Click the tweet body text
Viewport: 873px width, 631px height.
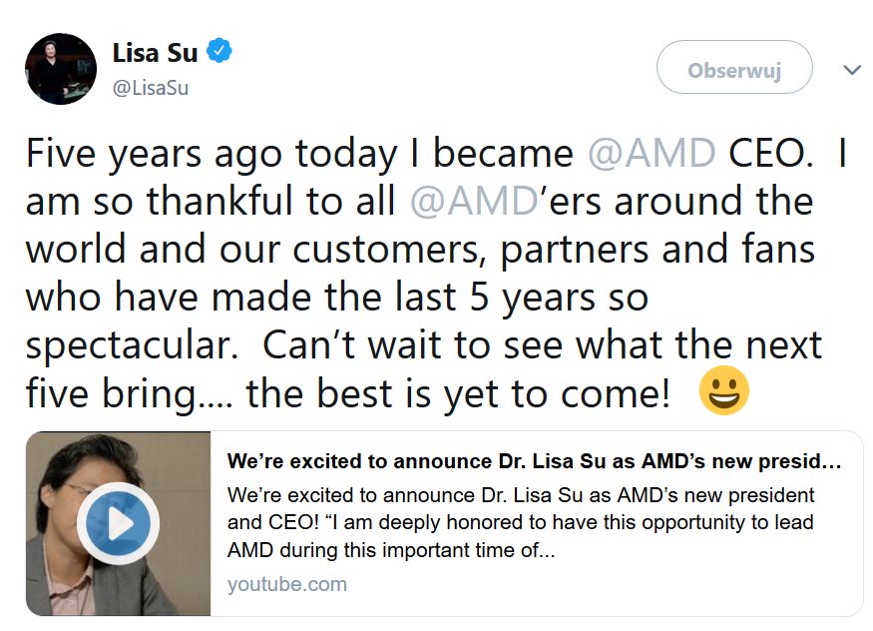click(399, 248)
